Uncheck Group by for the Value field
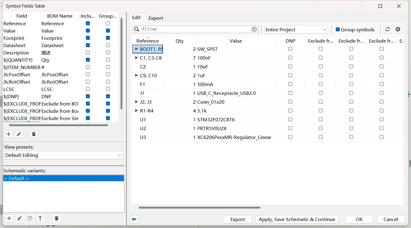The width and height of the screenshot is (411, 228). 108,31
